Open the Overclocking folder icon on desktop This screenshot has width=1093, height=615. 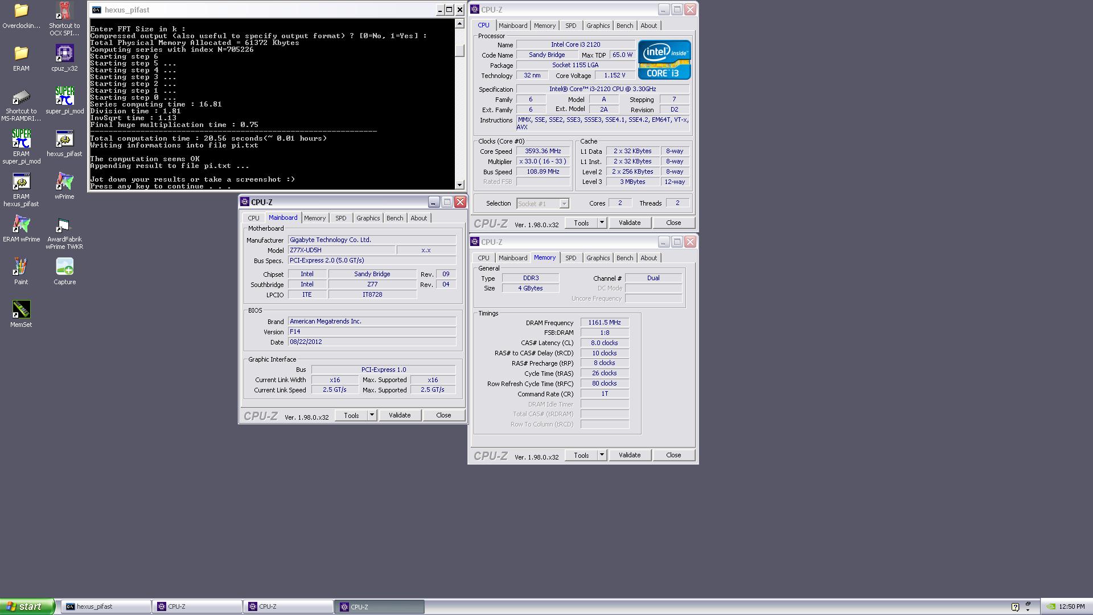click(x=21, y=15)
